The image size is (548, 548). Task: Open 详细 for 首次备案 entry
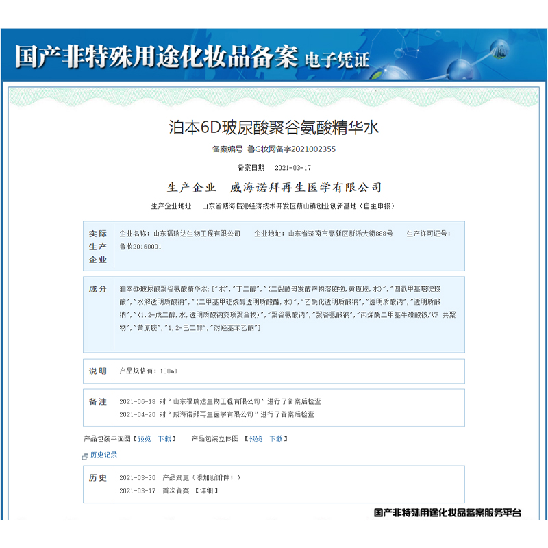click(207, 490)
